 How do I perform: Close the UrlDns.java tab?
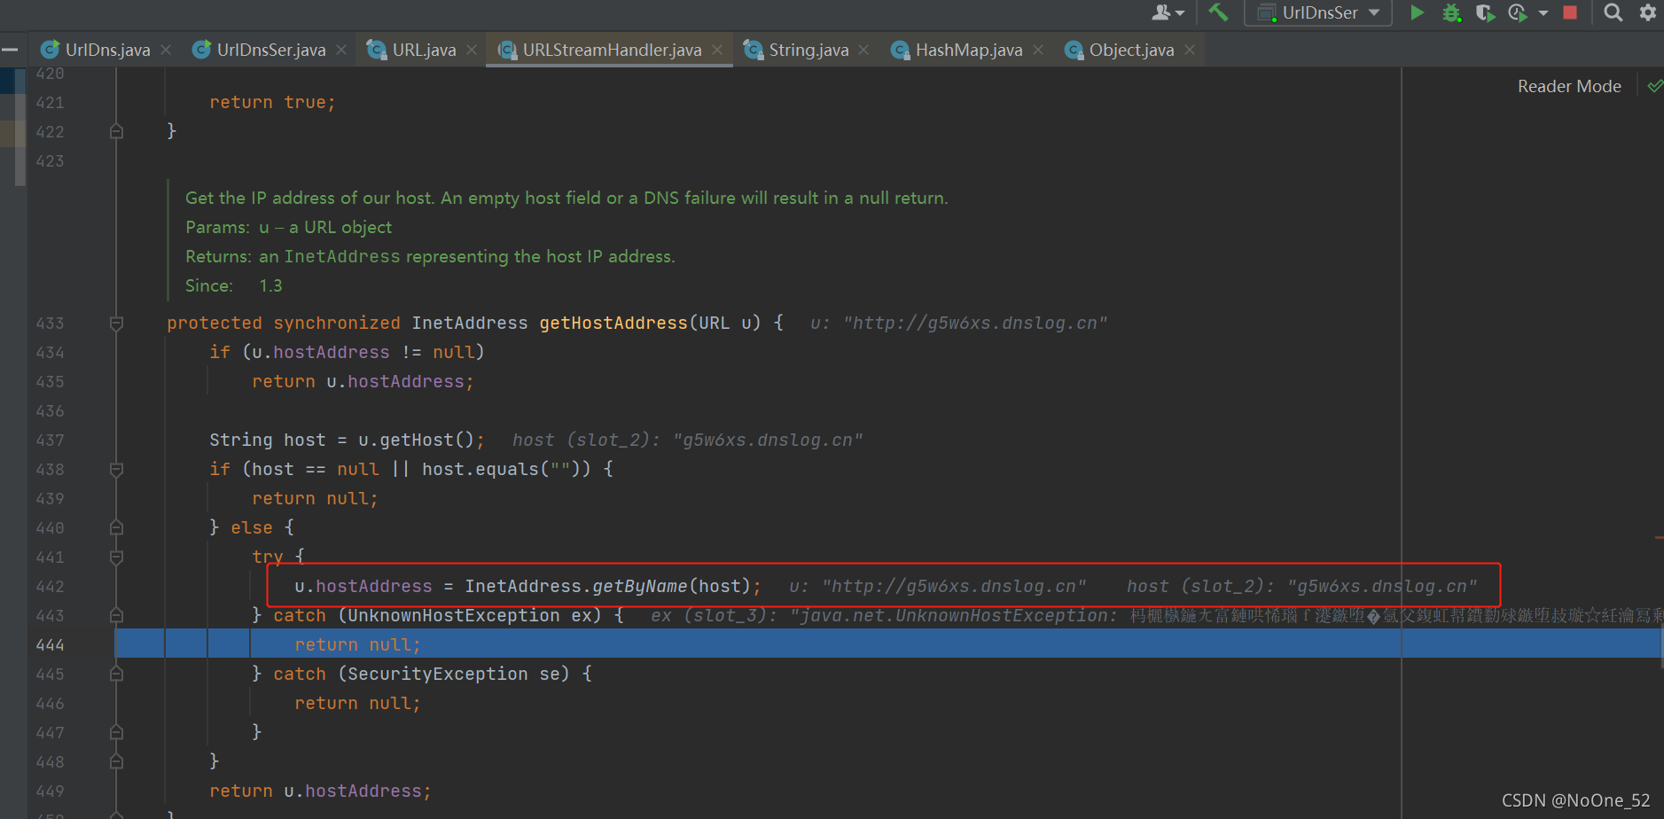click(x=166, y=50)
